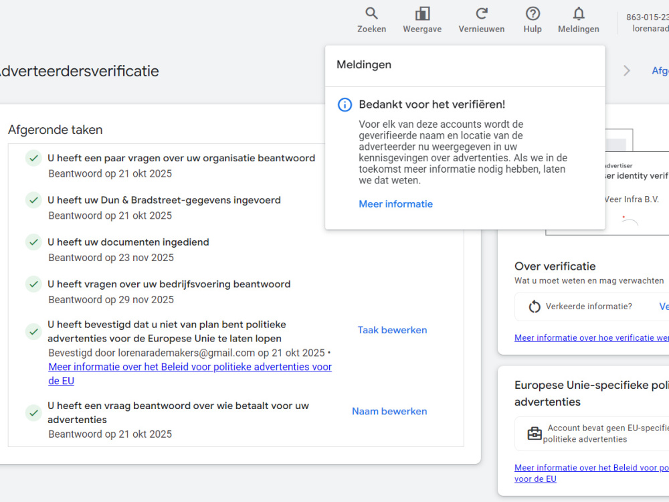Click Taak bewerken link
669x502 pixels.
[x=392, y=330]
